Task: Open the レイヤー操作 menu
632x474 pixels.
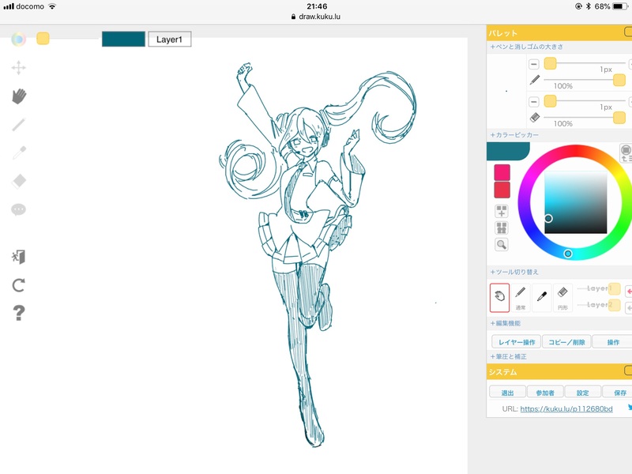Action: tap(517, 342)
